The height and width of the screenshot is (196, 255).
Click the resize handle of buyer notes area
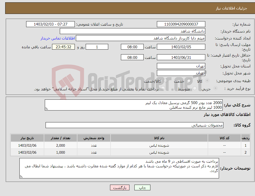pyautogui.click(x=21, y=177)
